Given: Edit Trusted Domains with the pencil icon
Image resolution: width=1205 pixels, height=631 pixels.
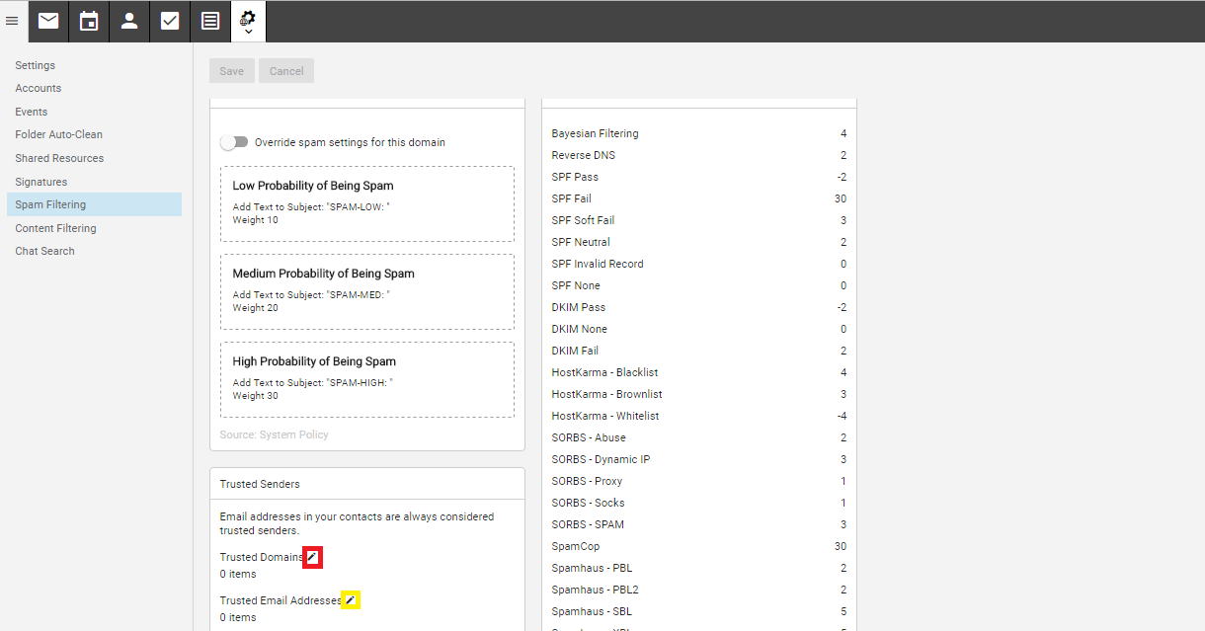Looking at the screenshot, I should click(312, 557).
